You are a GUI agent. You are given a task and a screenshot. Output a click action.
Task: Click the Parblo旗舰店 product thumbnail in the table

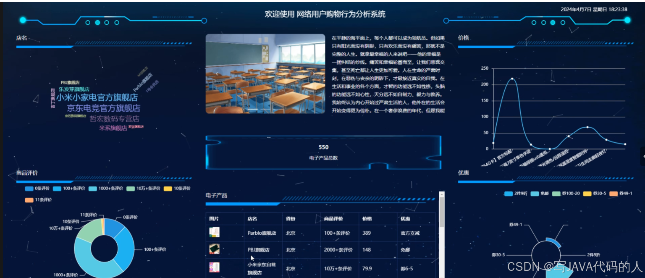pyautogui.click(x=215, y=232)
